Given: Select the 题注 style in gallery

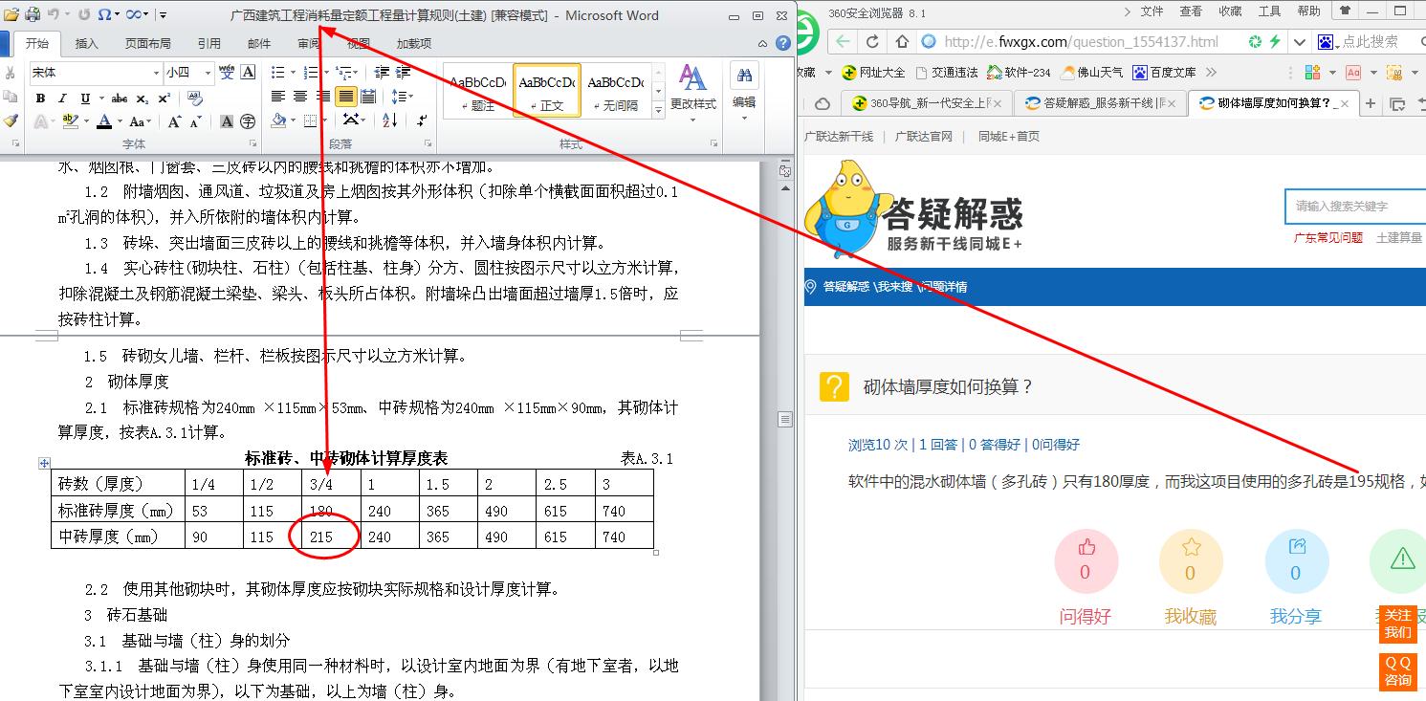Looking at the screenshot, I should click(x=477, y=91).
